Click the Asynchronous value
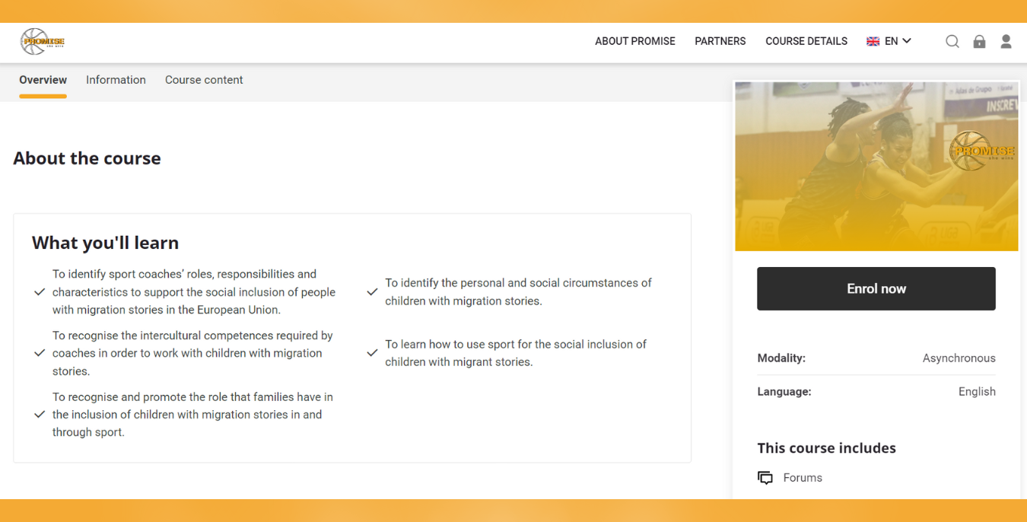This screenshot has height=522, width=1027. (959, 358)
